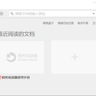Open the 稻壳盒子 link
The height and width of the screenshot is (96, 96).
48,23
